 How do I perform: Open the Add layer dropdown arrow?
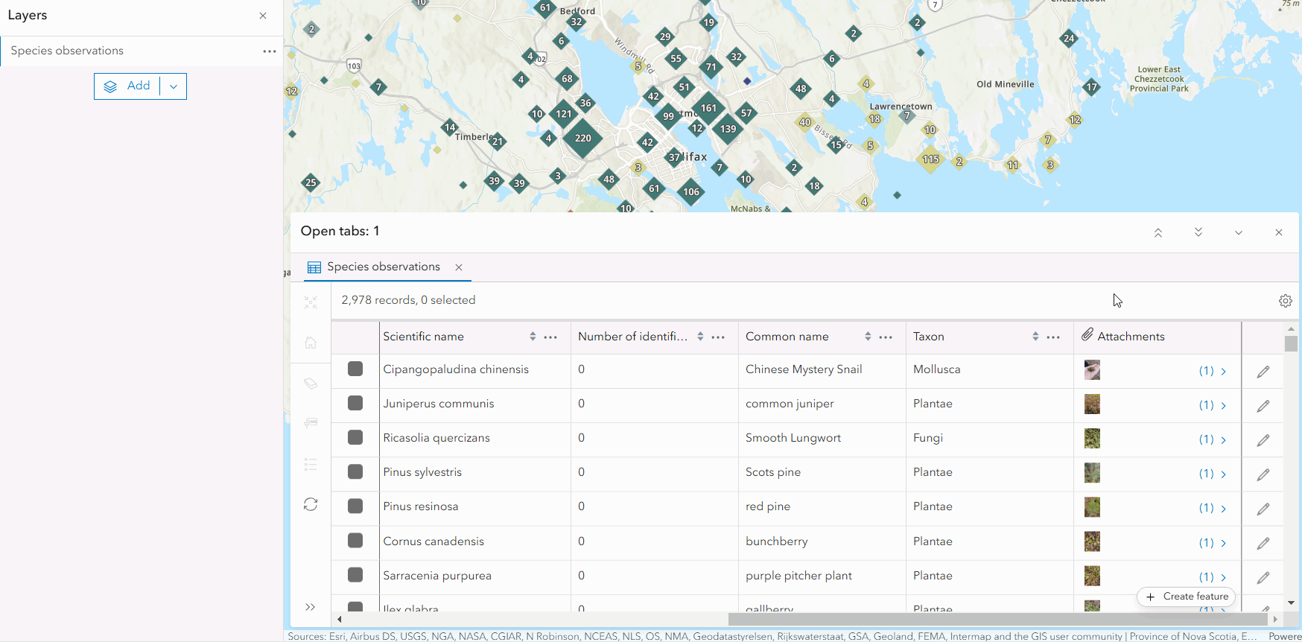[174, 86]
